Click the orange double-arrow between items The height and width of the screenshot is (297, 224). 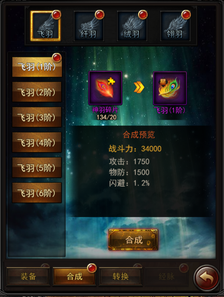[x=139, y=88]
